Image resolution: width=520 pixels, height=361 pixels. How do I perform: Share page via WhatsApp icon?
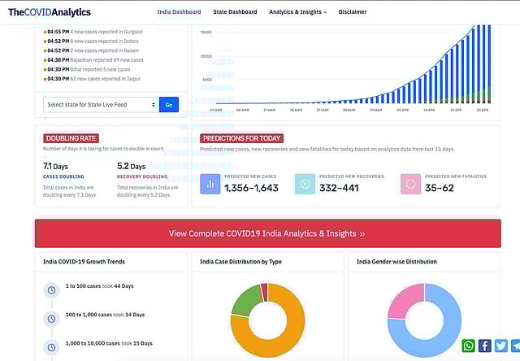[x=469, y=346]
